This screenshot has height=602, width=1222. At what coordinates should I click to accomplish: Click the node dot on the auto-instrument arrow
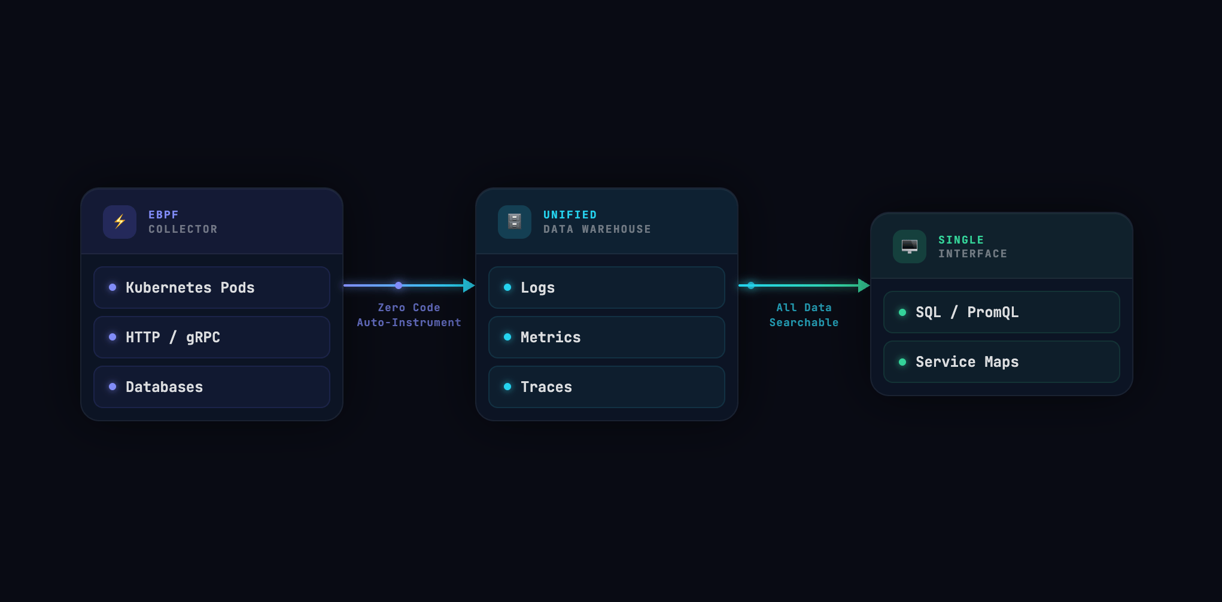click(398, 285)
